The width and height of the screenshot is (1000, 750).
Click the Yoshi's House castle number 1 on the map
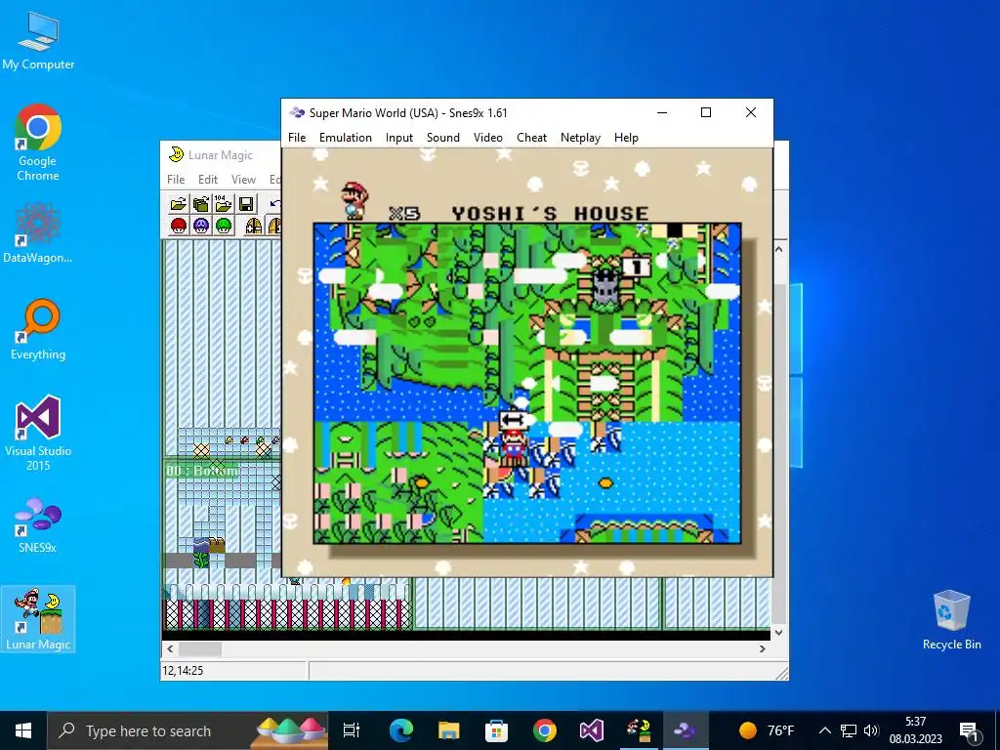coord(635,266)
